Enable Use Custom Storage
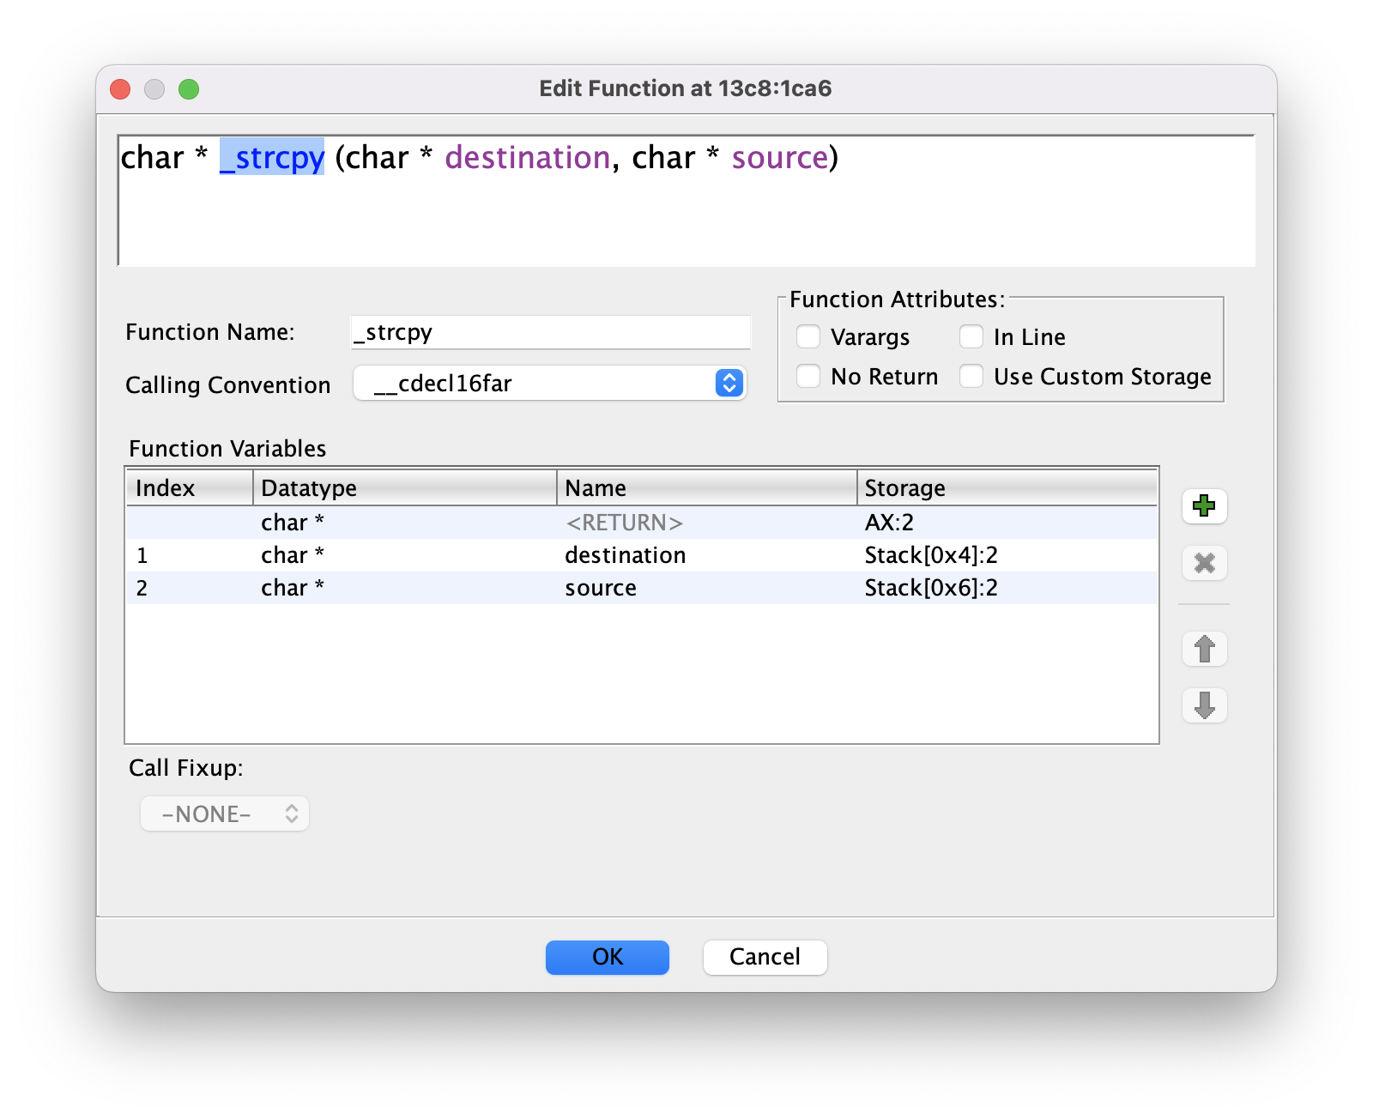This screenshot has width=1373, height=1119. [x=971, y=376]
